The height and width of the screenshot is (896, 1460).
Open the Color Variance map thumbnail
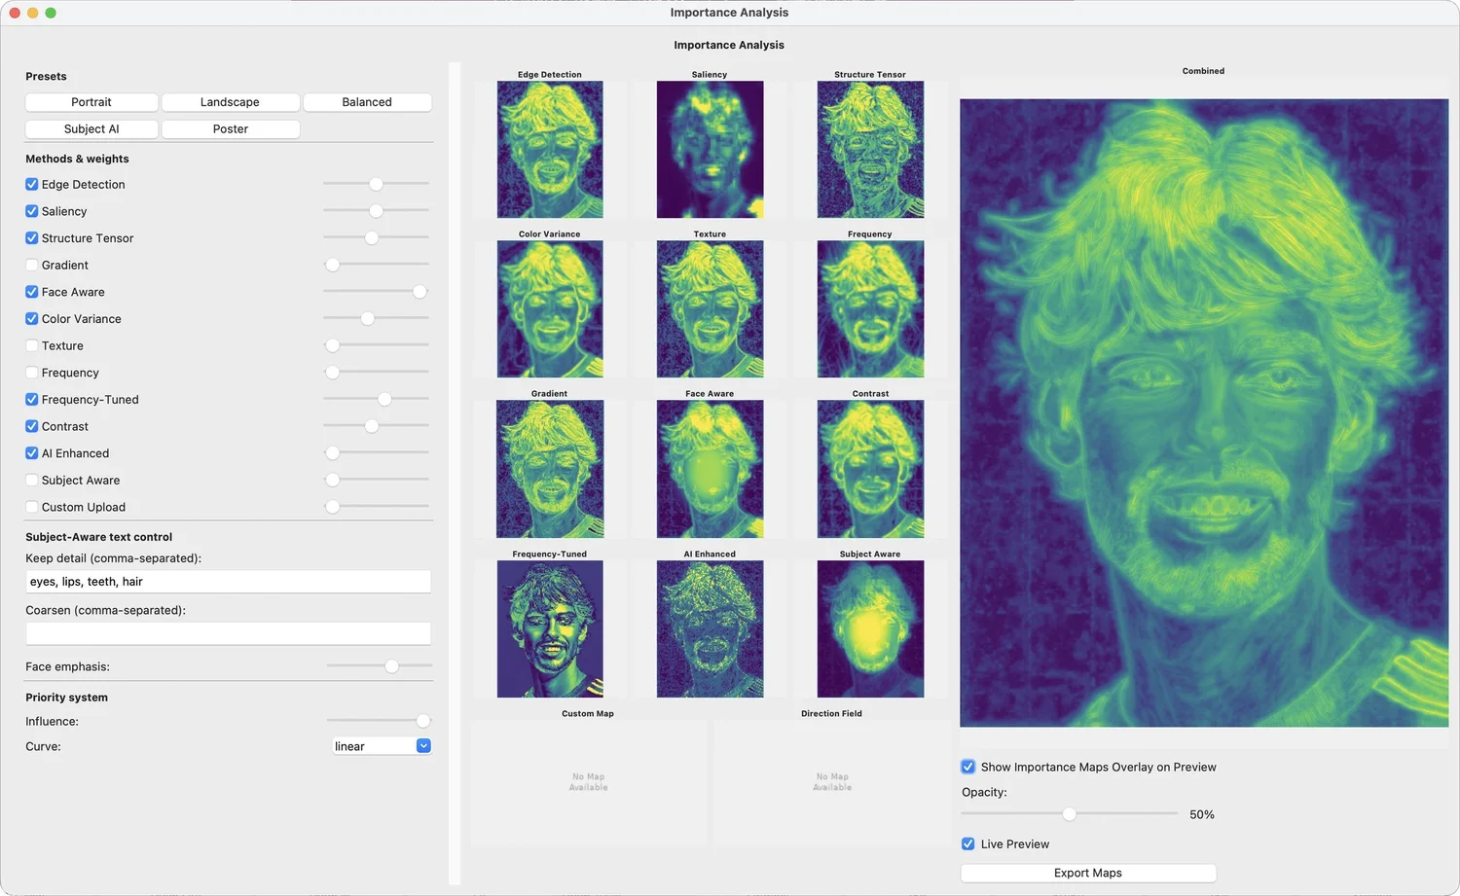click(550, 308)
